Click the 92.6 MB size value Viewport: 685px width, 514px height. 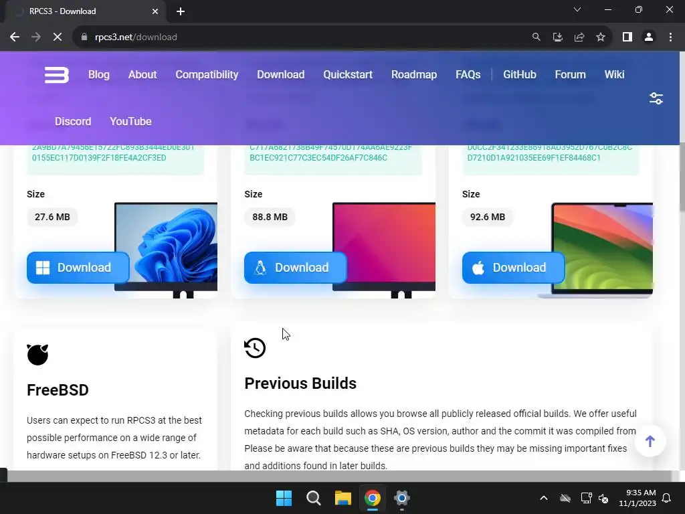tap(488, 217)
